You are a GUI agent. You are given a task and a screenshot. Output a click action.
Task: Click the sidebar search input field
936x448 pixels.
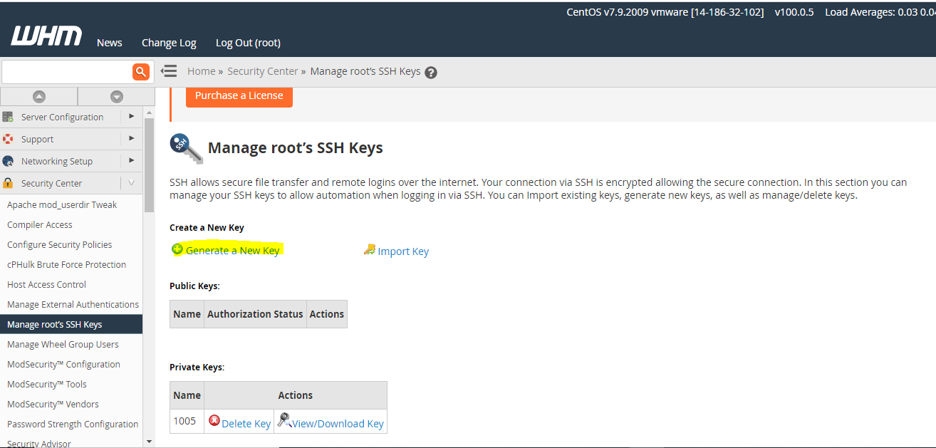[66, 71]
